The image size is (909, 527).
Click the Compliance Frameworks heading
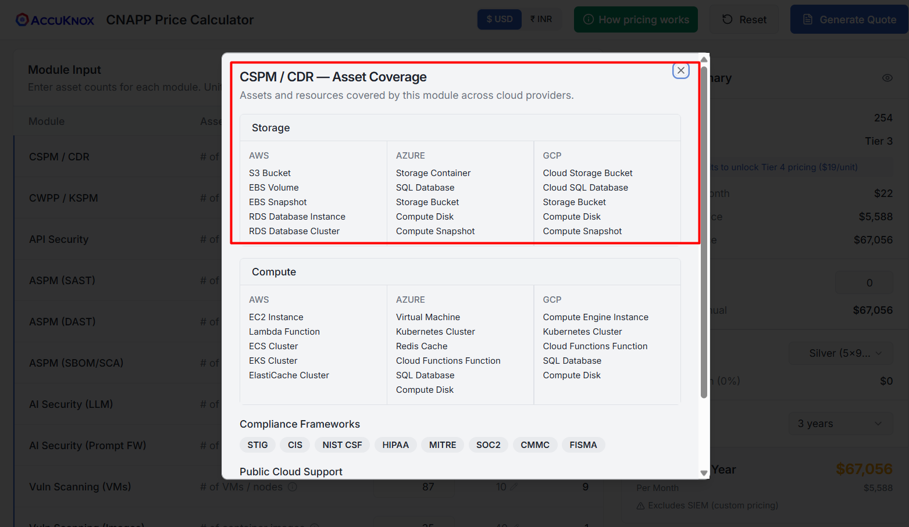pos(300,424)
